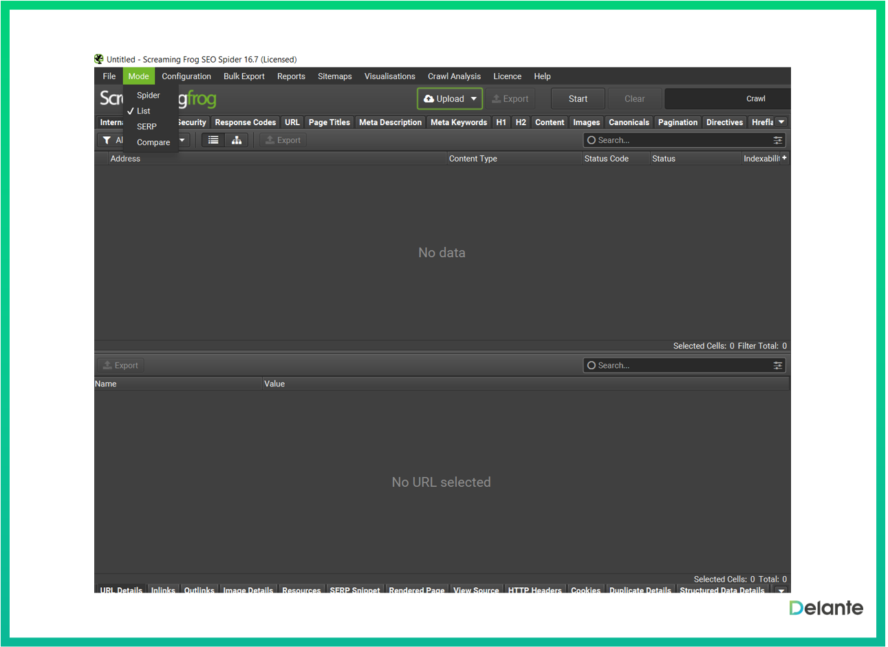888x647 pixels.
Task: Click the upper Search field
Action: pos(684,140)
